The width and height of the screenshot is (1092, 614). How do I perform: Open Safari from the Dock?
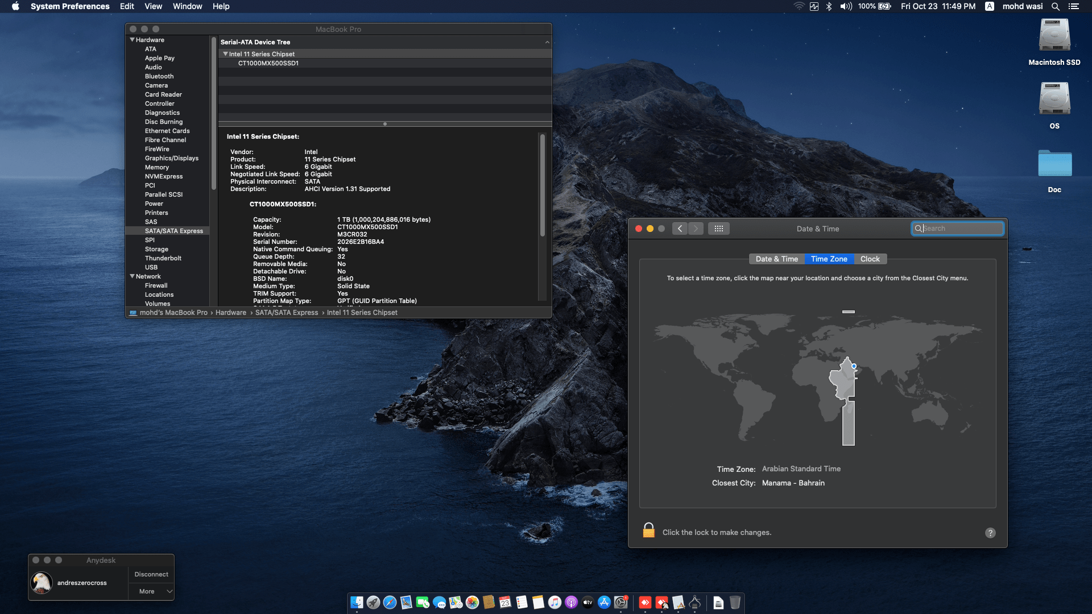coord(390,603)
